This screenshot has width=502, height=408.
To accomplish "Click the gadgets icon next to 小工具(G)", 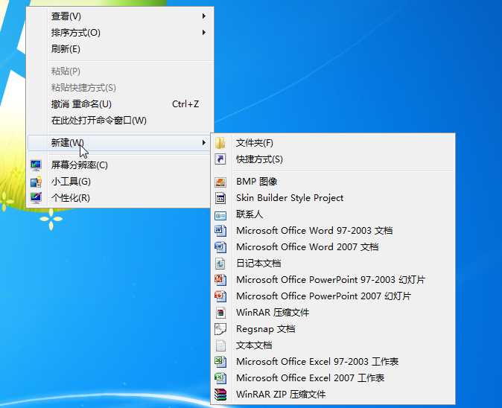I will (36, 182).
